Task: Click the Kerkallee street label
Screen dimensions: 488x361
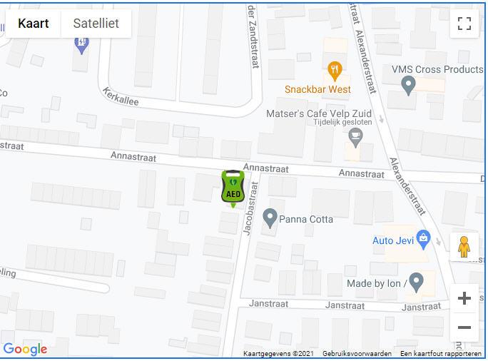Action: (x=121, y=96)
